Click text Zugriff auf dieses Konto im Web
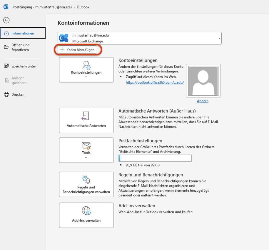Image resolution: width=269 pixels, height=250 pixels. [151, 77]
